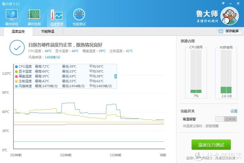
Task: Collapse the chart legend panel arrow
Action: click(115, 76)
